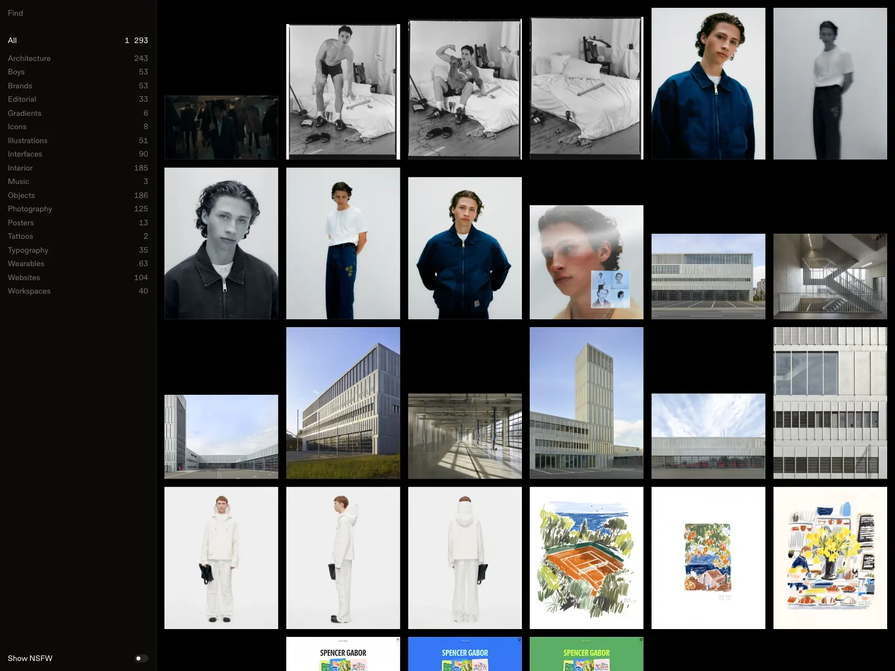Show the Photography category
The image size is (895, 671).
click(78, 209)
